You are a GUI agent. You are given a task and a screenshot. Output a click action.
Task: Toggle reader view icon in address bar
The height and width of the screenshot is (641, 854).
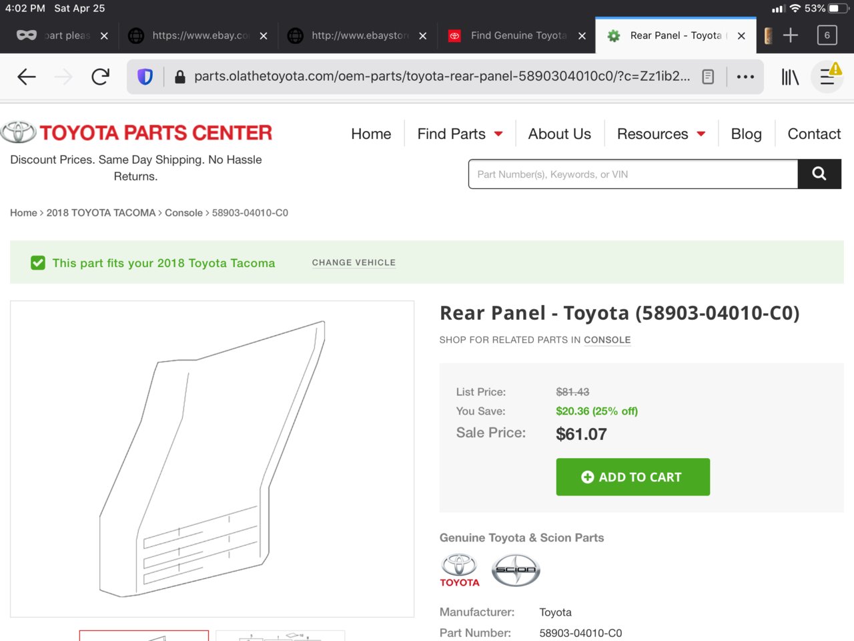[x=708, y=77]
